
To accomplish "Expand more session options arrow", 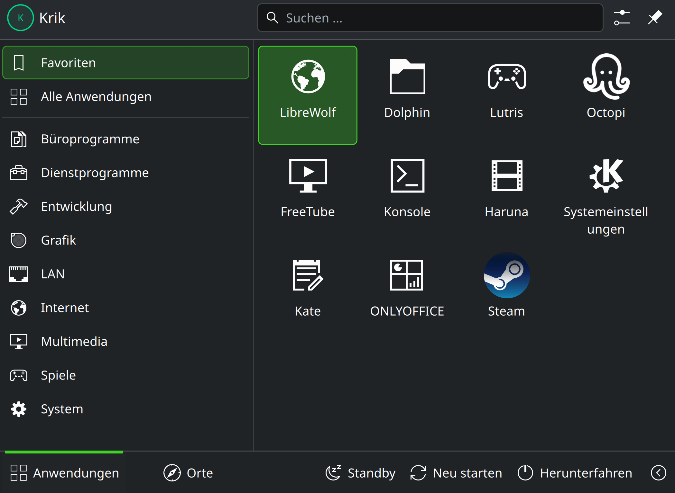I will coord(658,473).
